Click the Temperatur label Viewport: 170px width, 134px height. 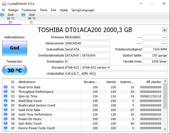click(x=14, y=62)
